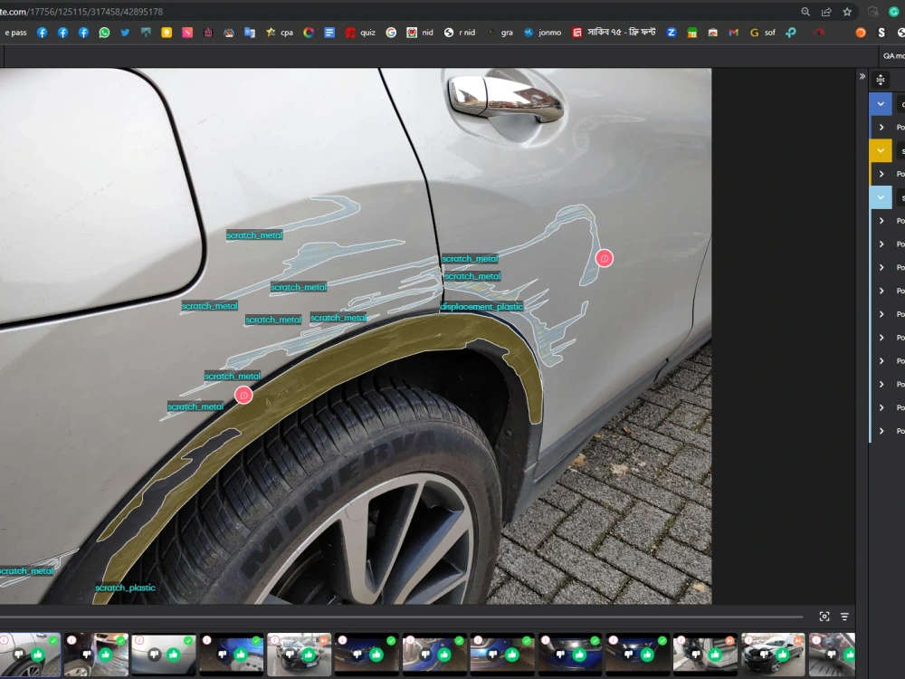Thumbs-up the black car with license plate thumbnail
Viewport: 905px width, 679px height.
click(309, 655)
